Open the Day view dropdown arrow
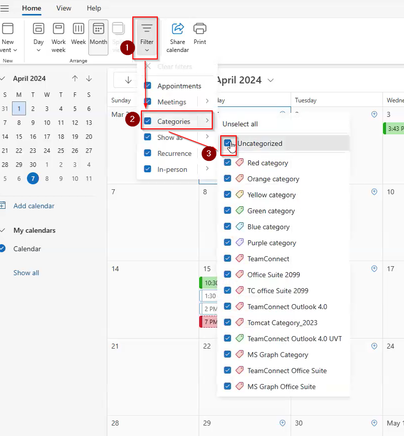404x436 pixels. [38, 50]
